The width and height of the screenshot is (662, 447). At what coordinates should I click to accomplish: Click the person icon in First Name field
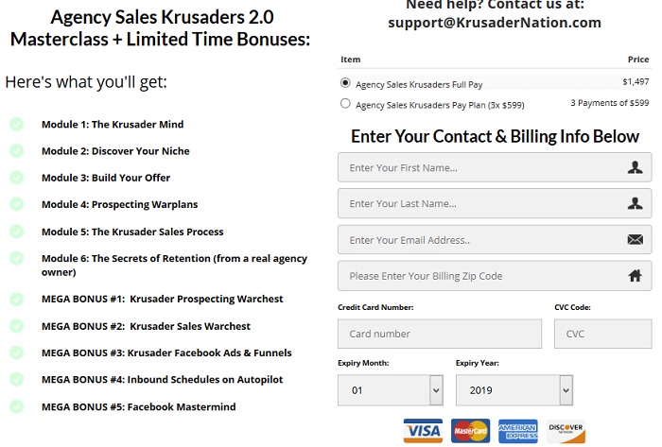point(635,168)
